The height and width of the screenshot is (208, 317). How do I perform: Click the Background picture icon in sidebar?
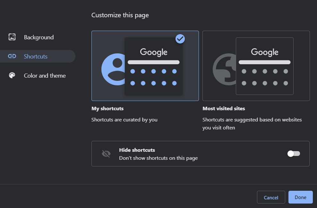tap(12, 37)
